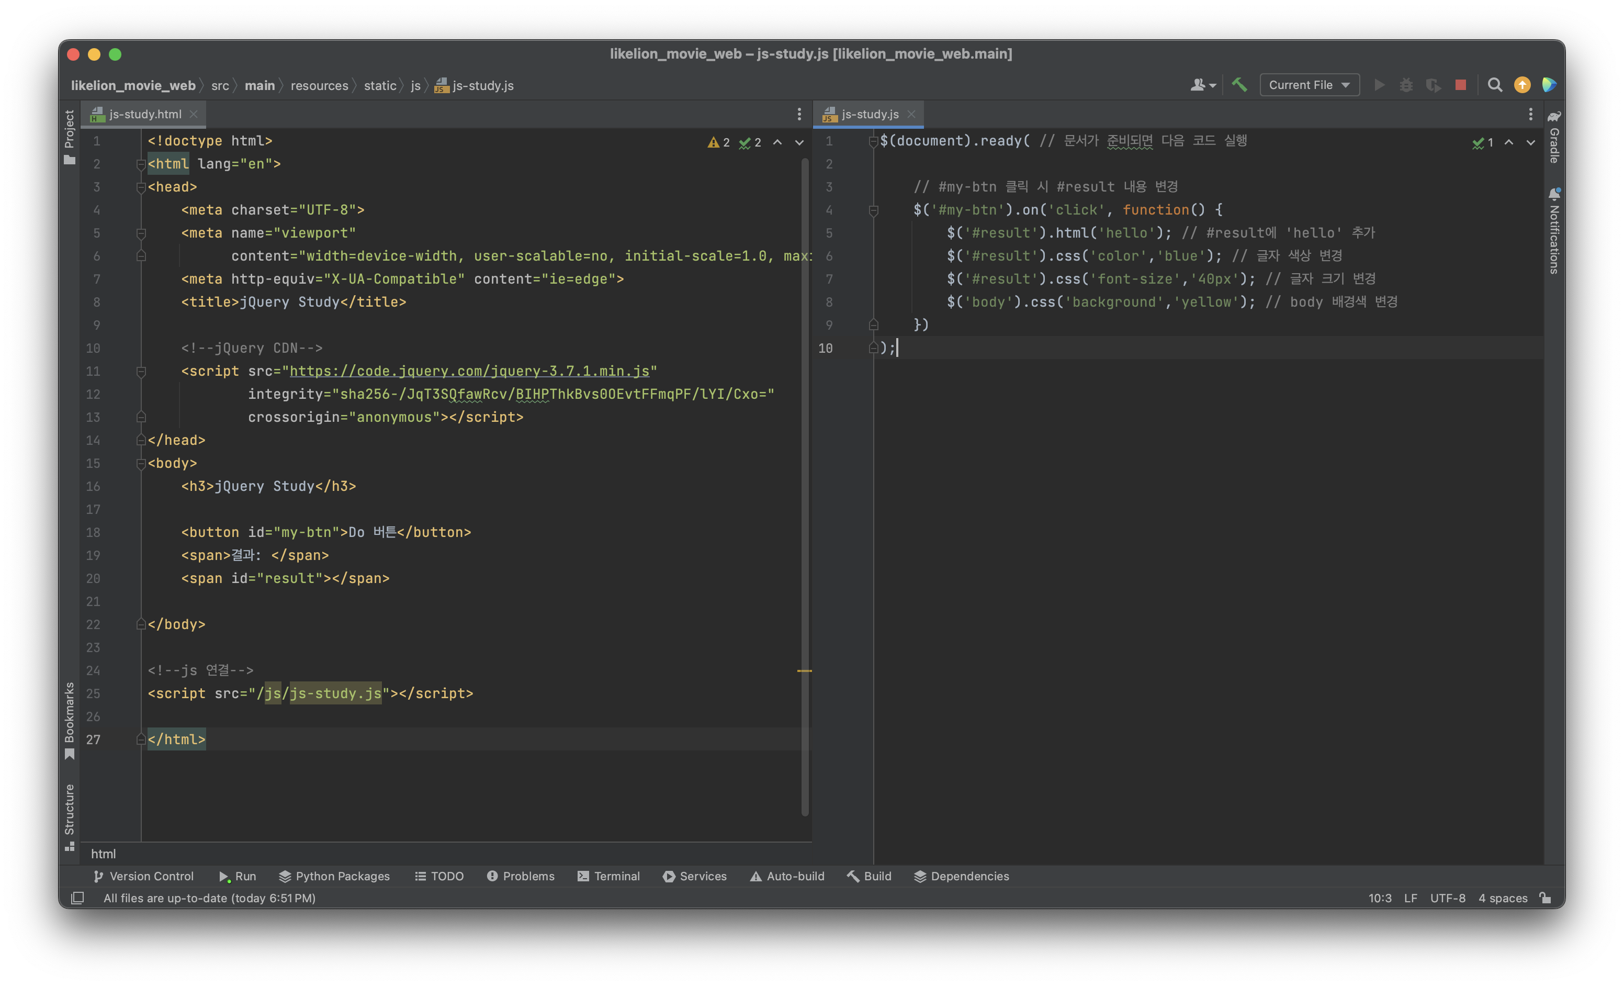Open the jQuery CDN URL link
This screenshot has height=986, width=1624.
[x=469, y=371]
